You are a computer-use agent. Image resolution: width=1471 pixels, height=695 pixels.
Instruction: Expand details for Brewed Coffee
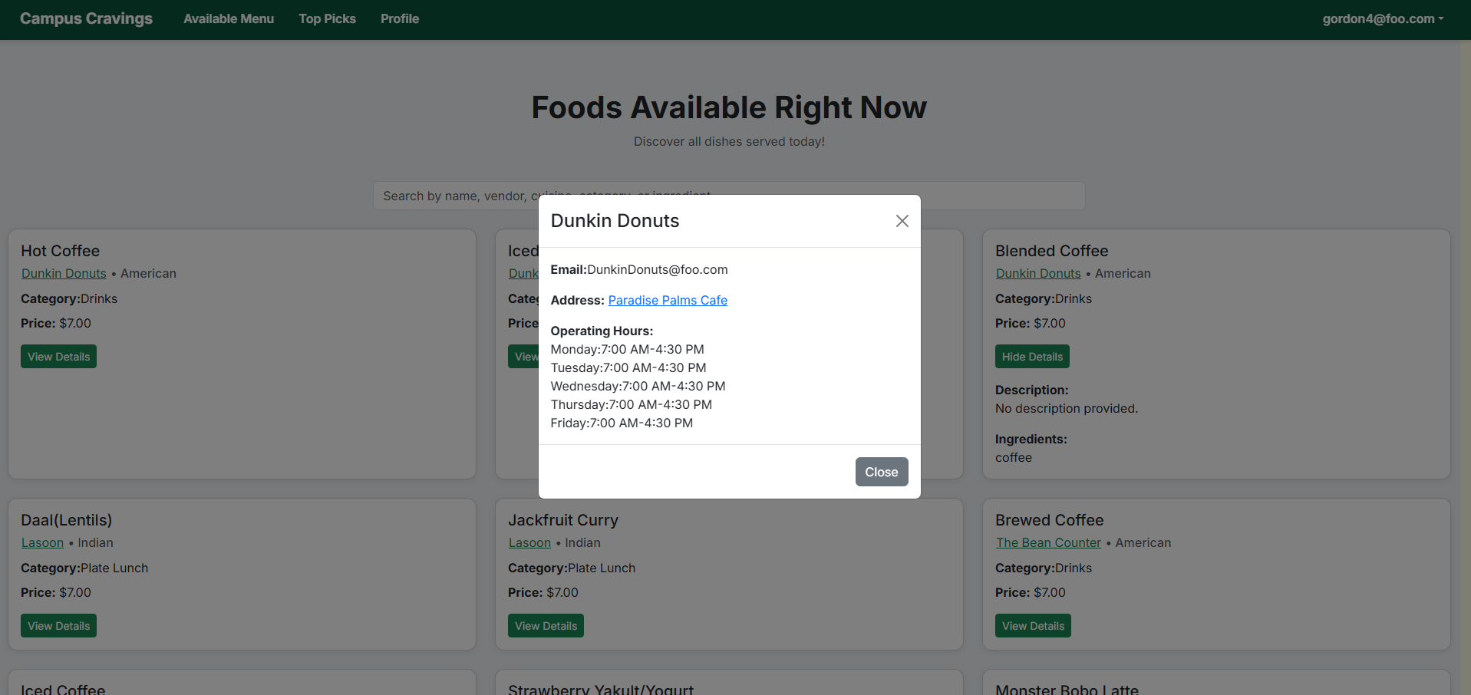tap(1032, 626)
